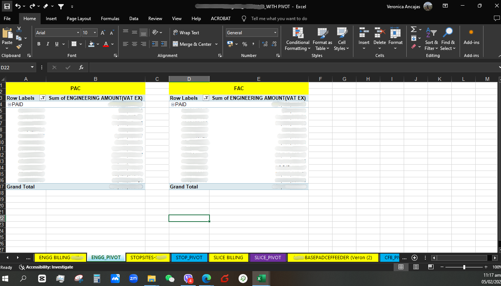Open Sort & Filter menu

431,39
